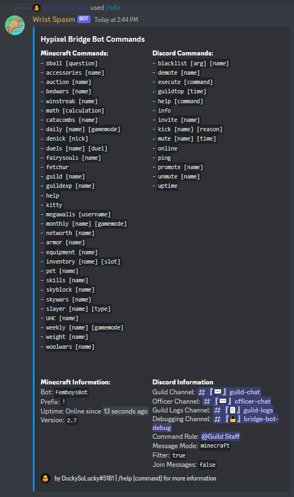
Task: Click the BOT badge next to Wrist Spasm
Action: point(84,19)
